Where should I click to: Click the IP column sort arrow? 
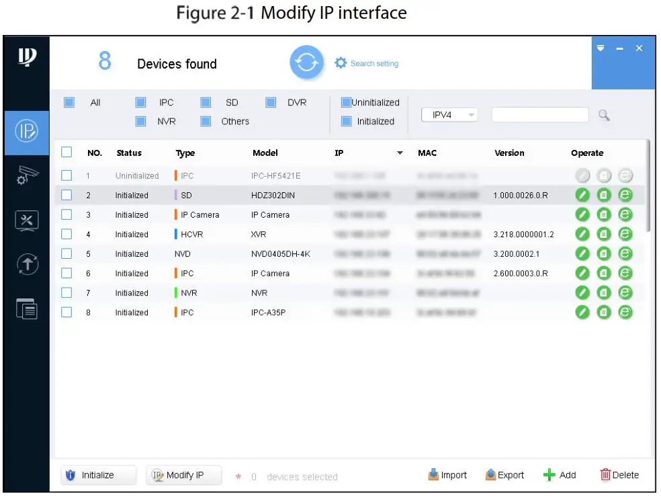click(400, 153)
